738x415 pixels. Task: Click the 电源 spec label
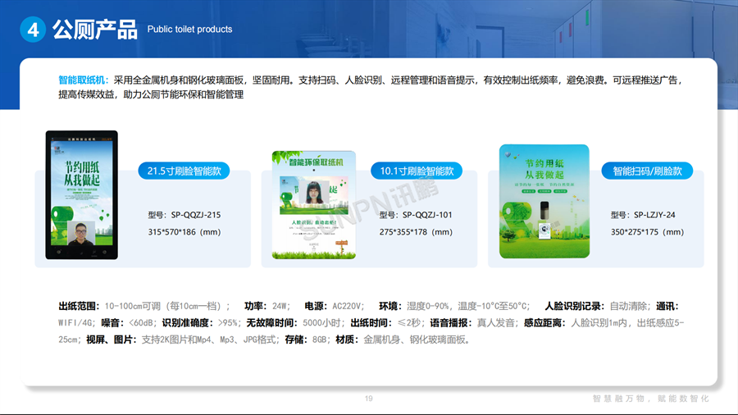pyautogui.click(x=317, y=306)
